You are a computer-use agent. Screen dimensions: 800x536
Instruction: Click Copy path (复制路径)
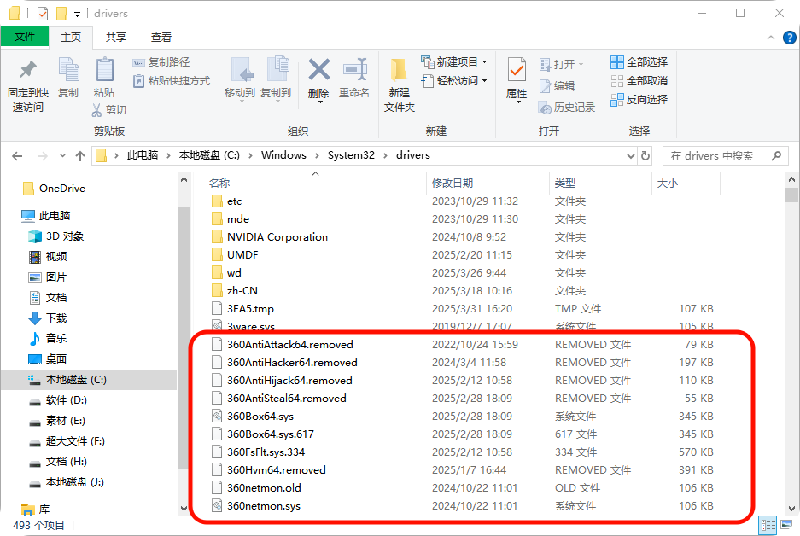pos(161,62)
